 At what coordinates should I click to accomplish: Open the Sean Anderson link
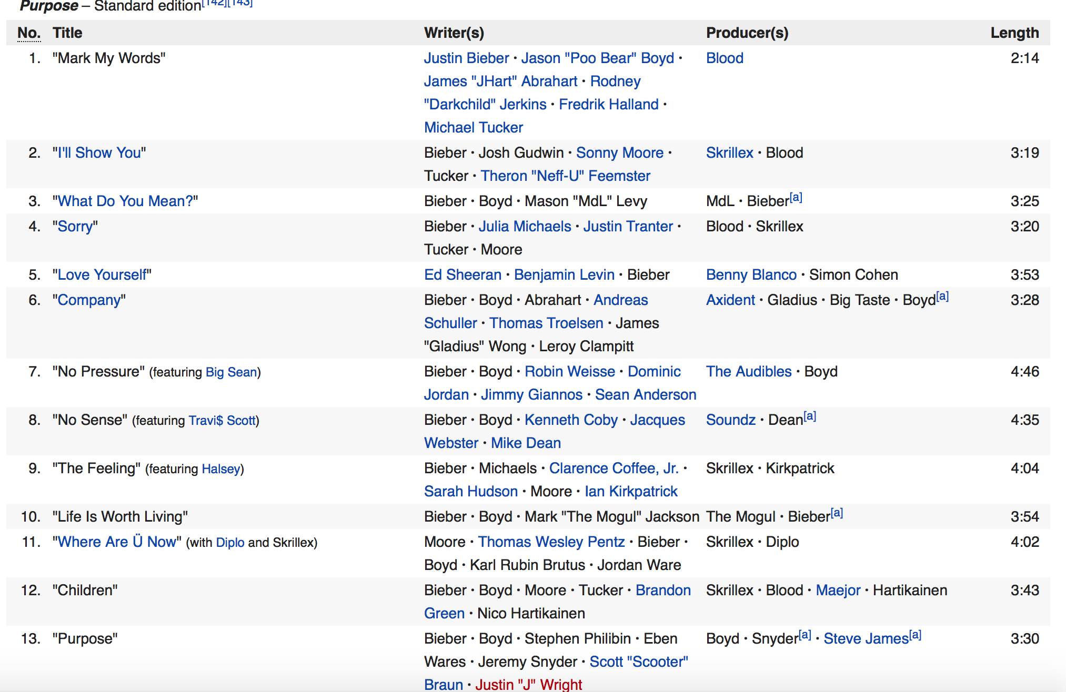[x=646, y=395]
